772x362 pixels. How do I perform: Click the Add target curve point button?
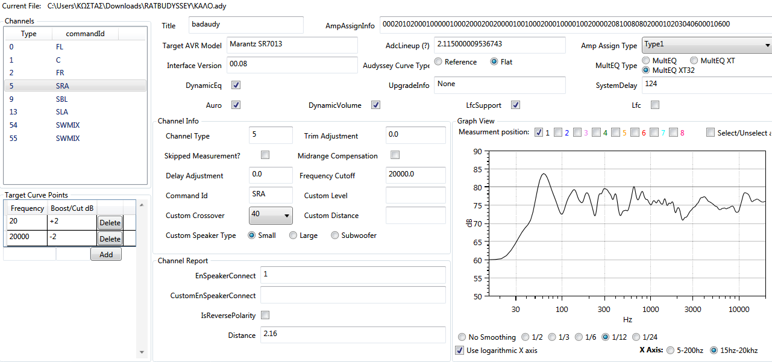[105, 255]
